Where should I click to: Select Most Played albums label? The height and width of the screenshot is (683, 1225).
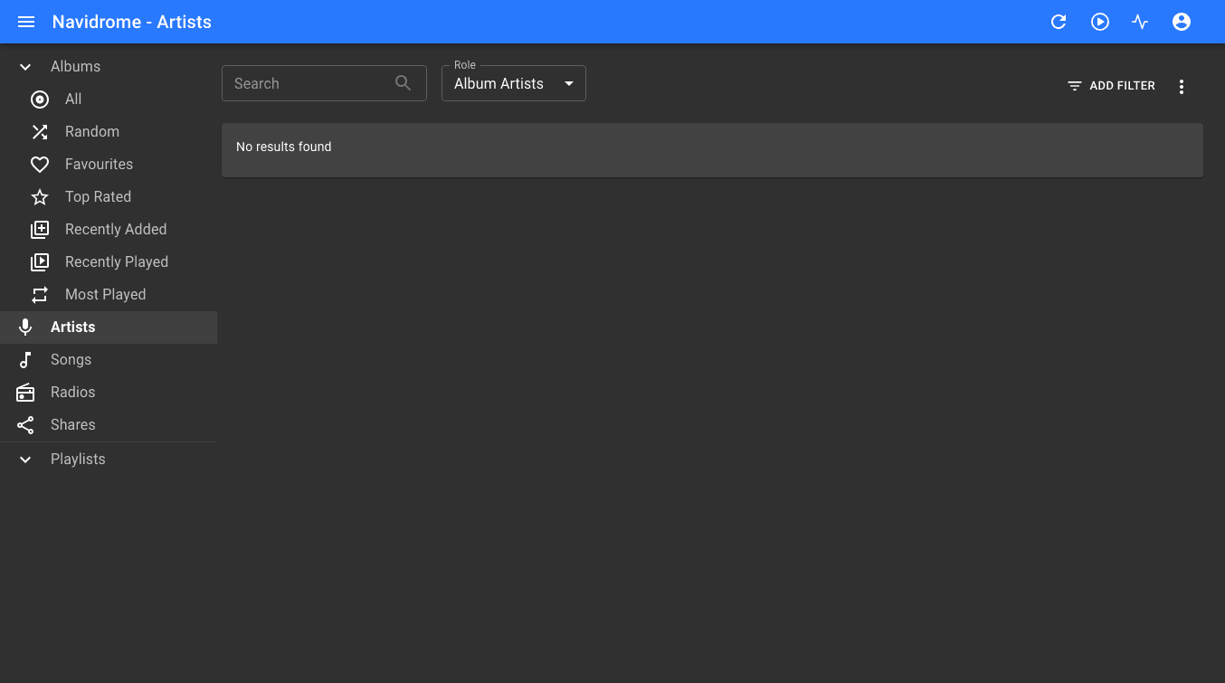[x=105, y=295]
